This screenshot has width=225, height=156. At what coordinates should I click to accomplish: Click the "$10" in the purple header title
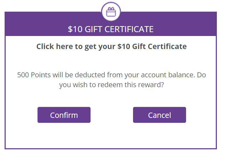75,29
